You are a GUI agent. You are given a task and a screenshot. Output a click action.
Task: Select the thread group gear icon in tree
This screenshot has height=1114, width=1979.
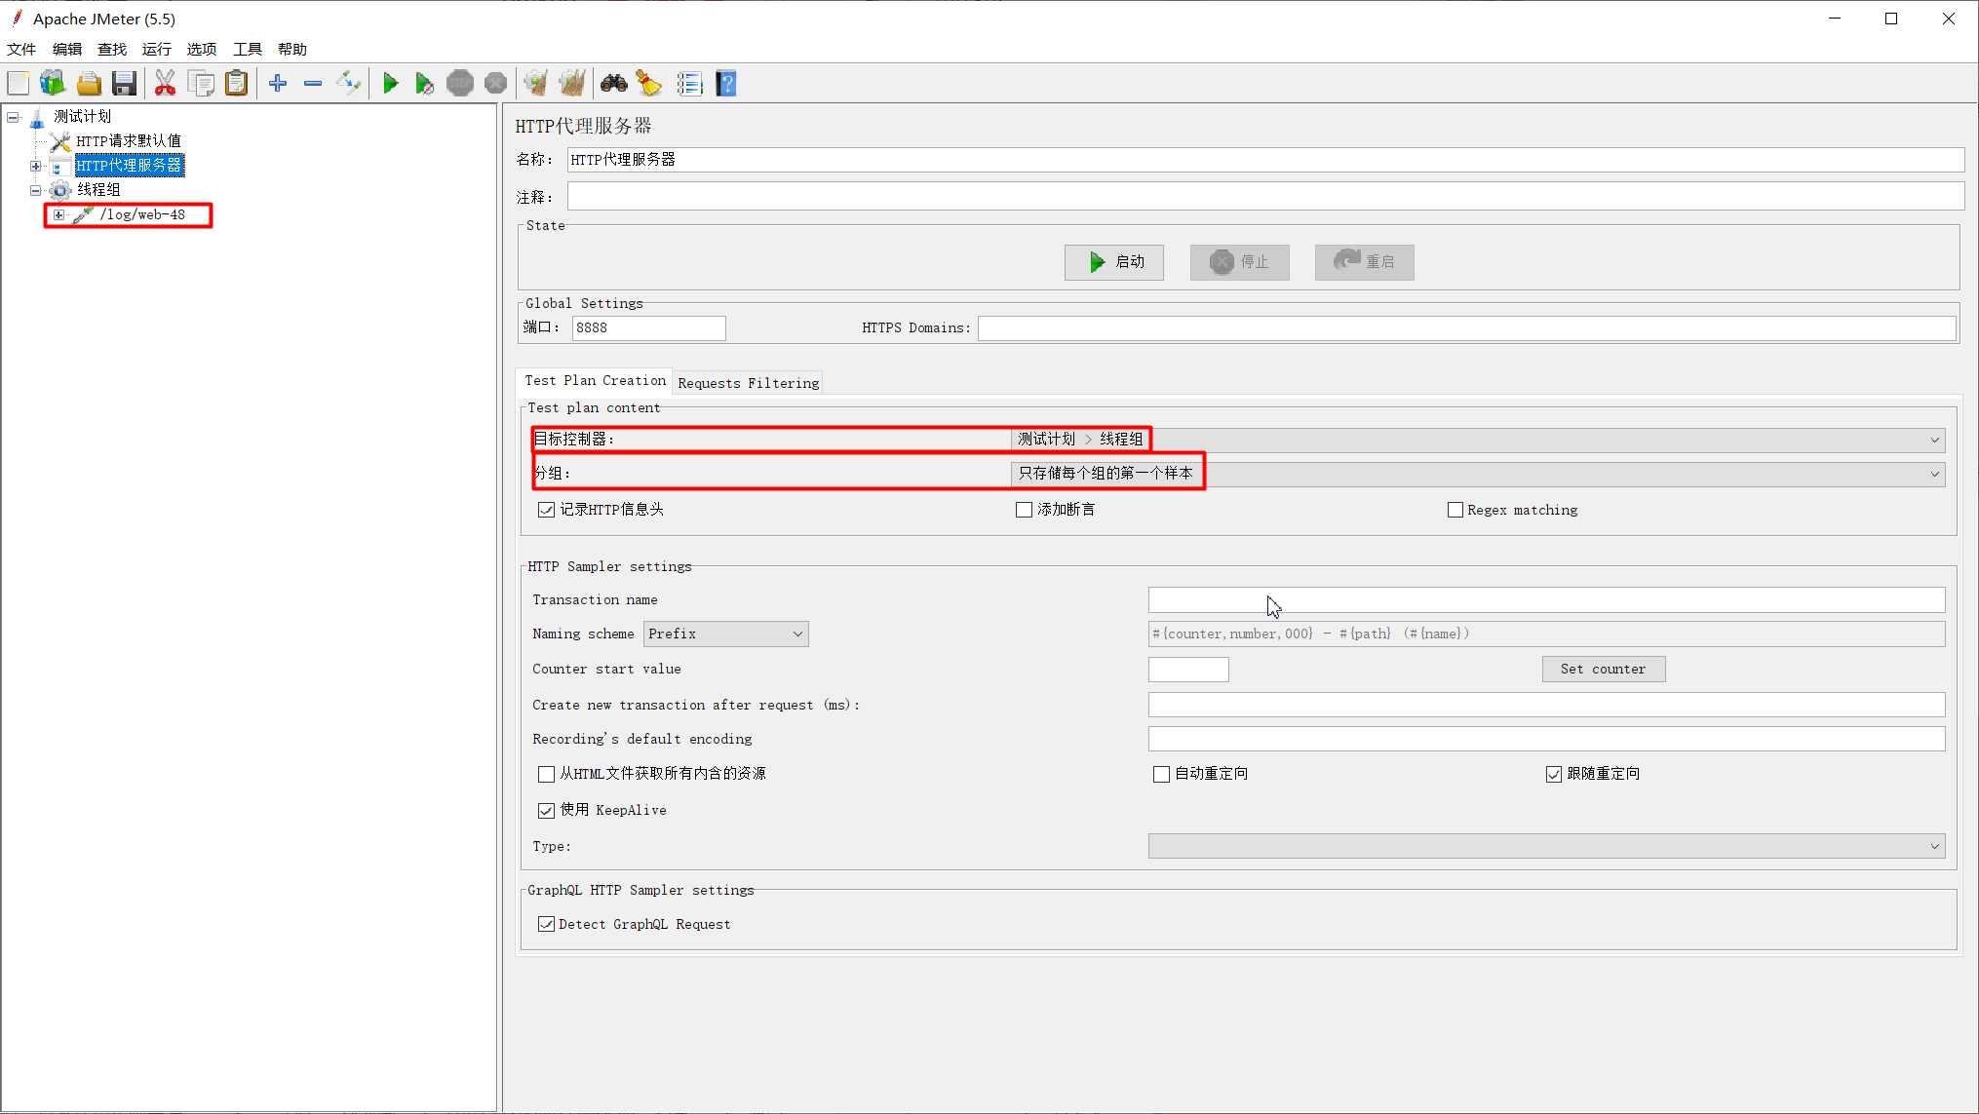point(60,190)
